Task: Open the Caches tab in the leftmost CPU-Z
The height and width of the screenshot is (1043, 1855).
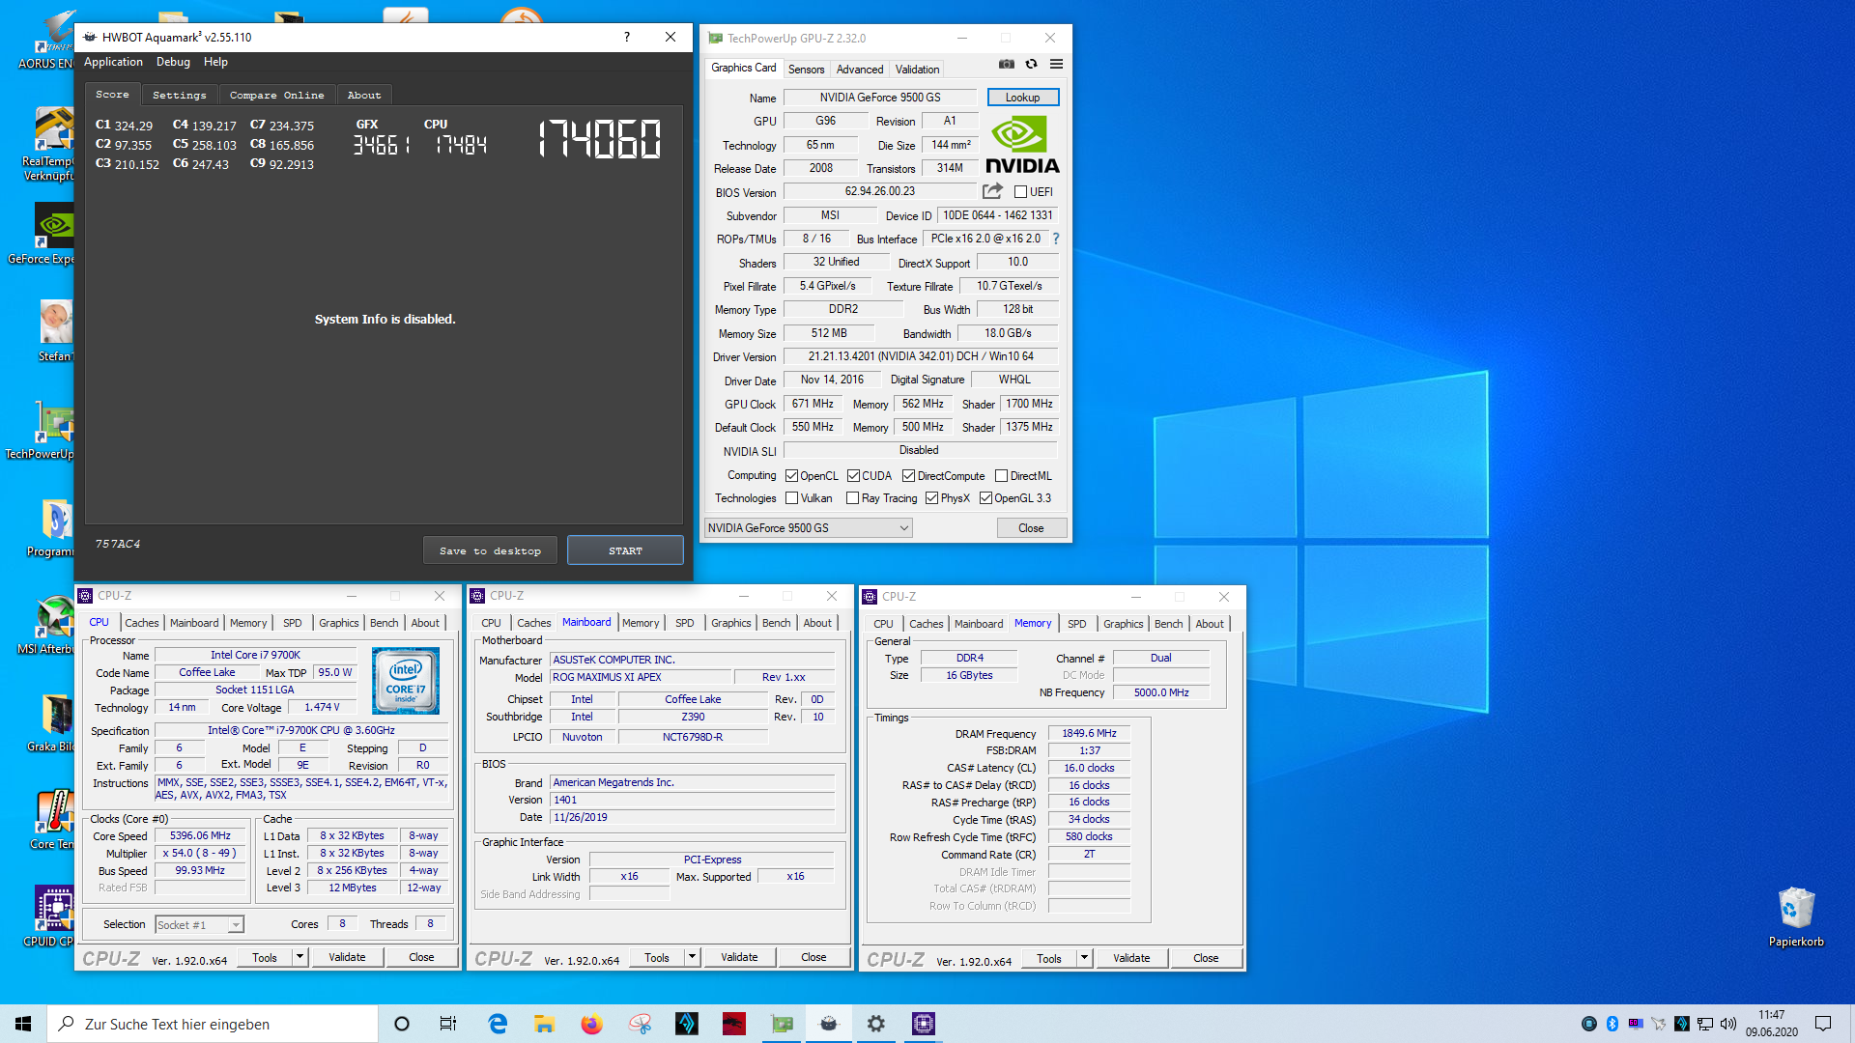Action: click(x=141, y=623)
